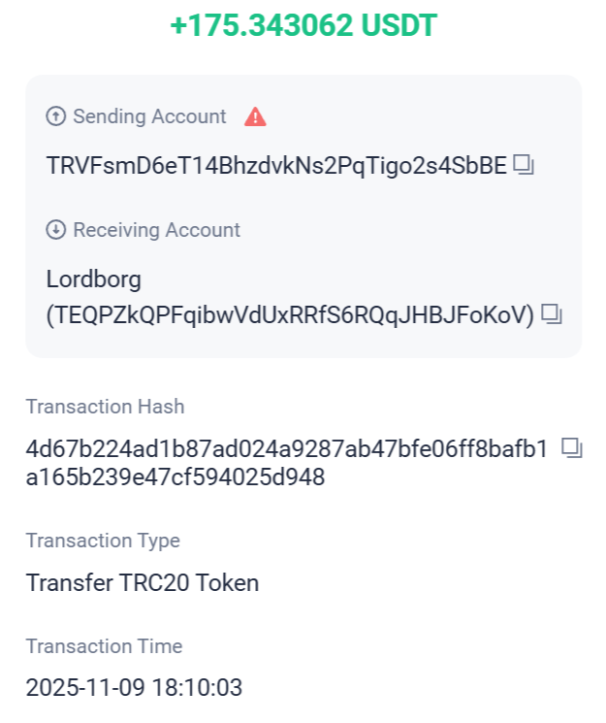This screenshot has width=606, height=723.
Task: Select the Transfer TRC20 Token value
Action: pos(143,582)
